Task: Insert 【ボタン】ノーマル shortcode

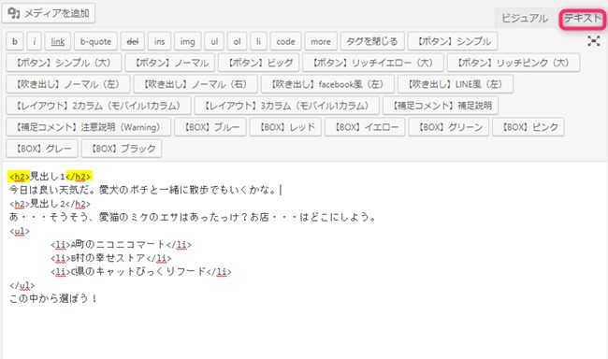Action: 170,63
